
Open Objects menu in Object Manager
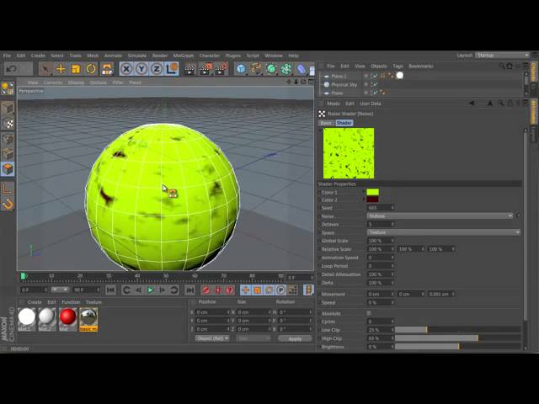(x=379, y=66)
